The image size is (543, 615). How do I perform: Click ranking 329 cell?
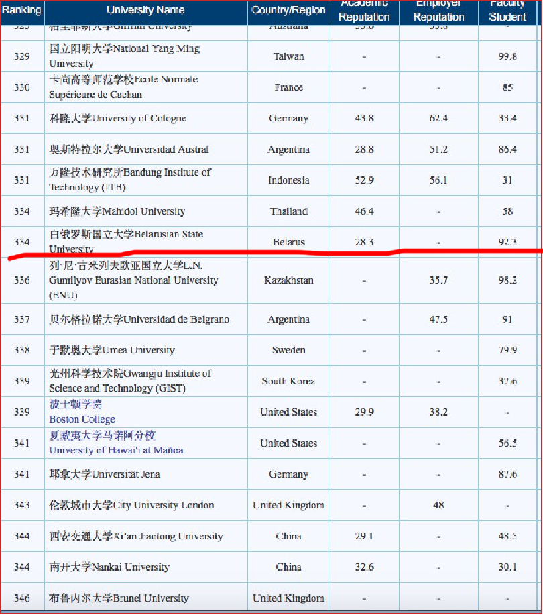click(22, 56)
